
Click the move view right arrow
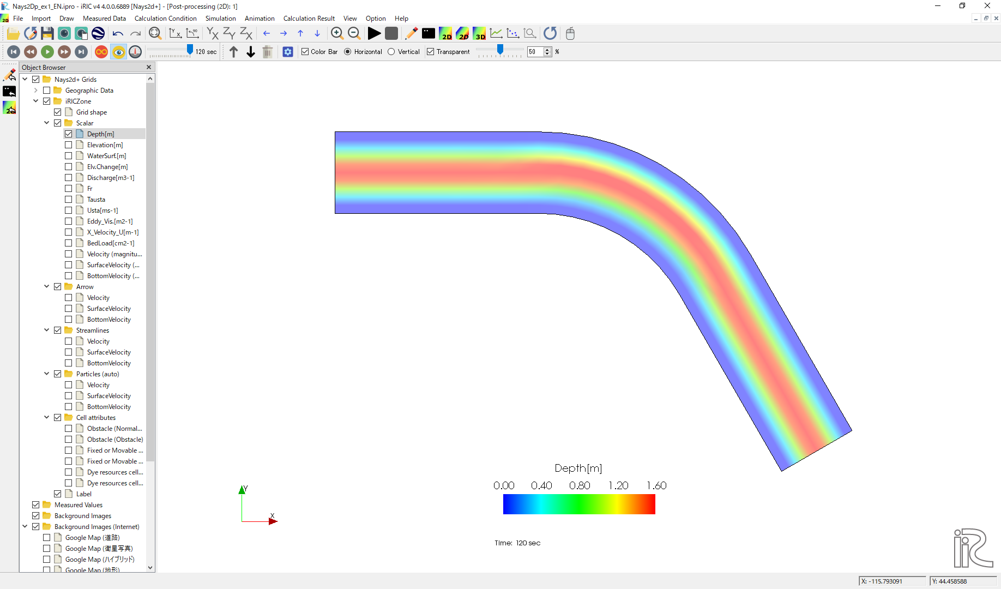point(284,34)
